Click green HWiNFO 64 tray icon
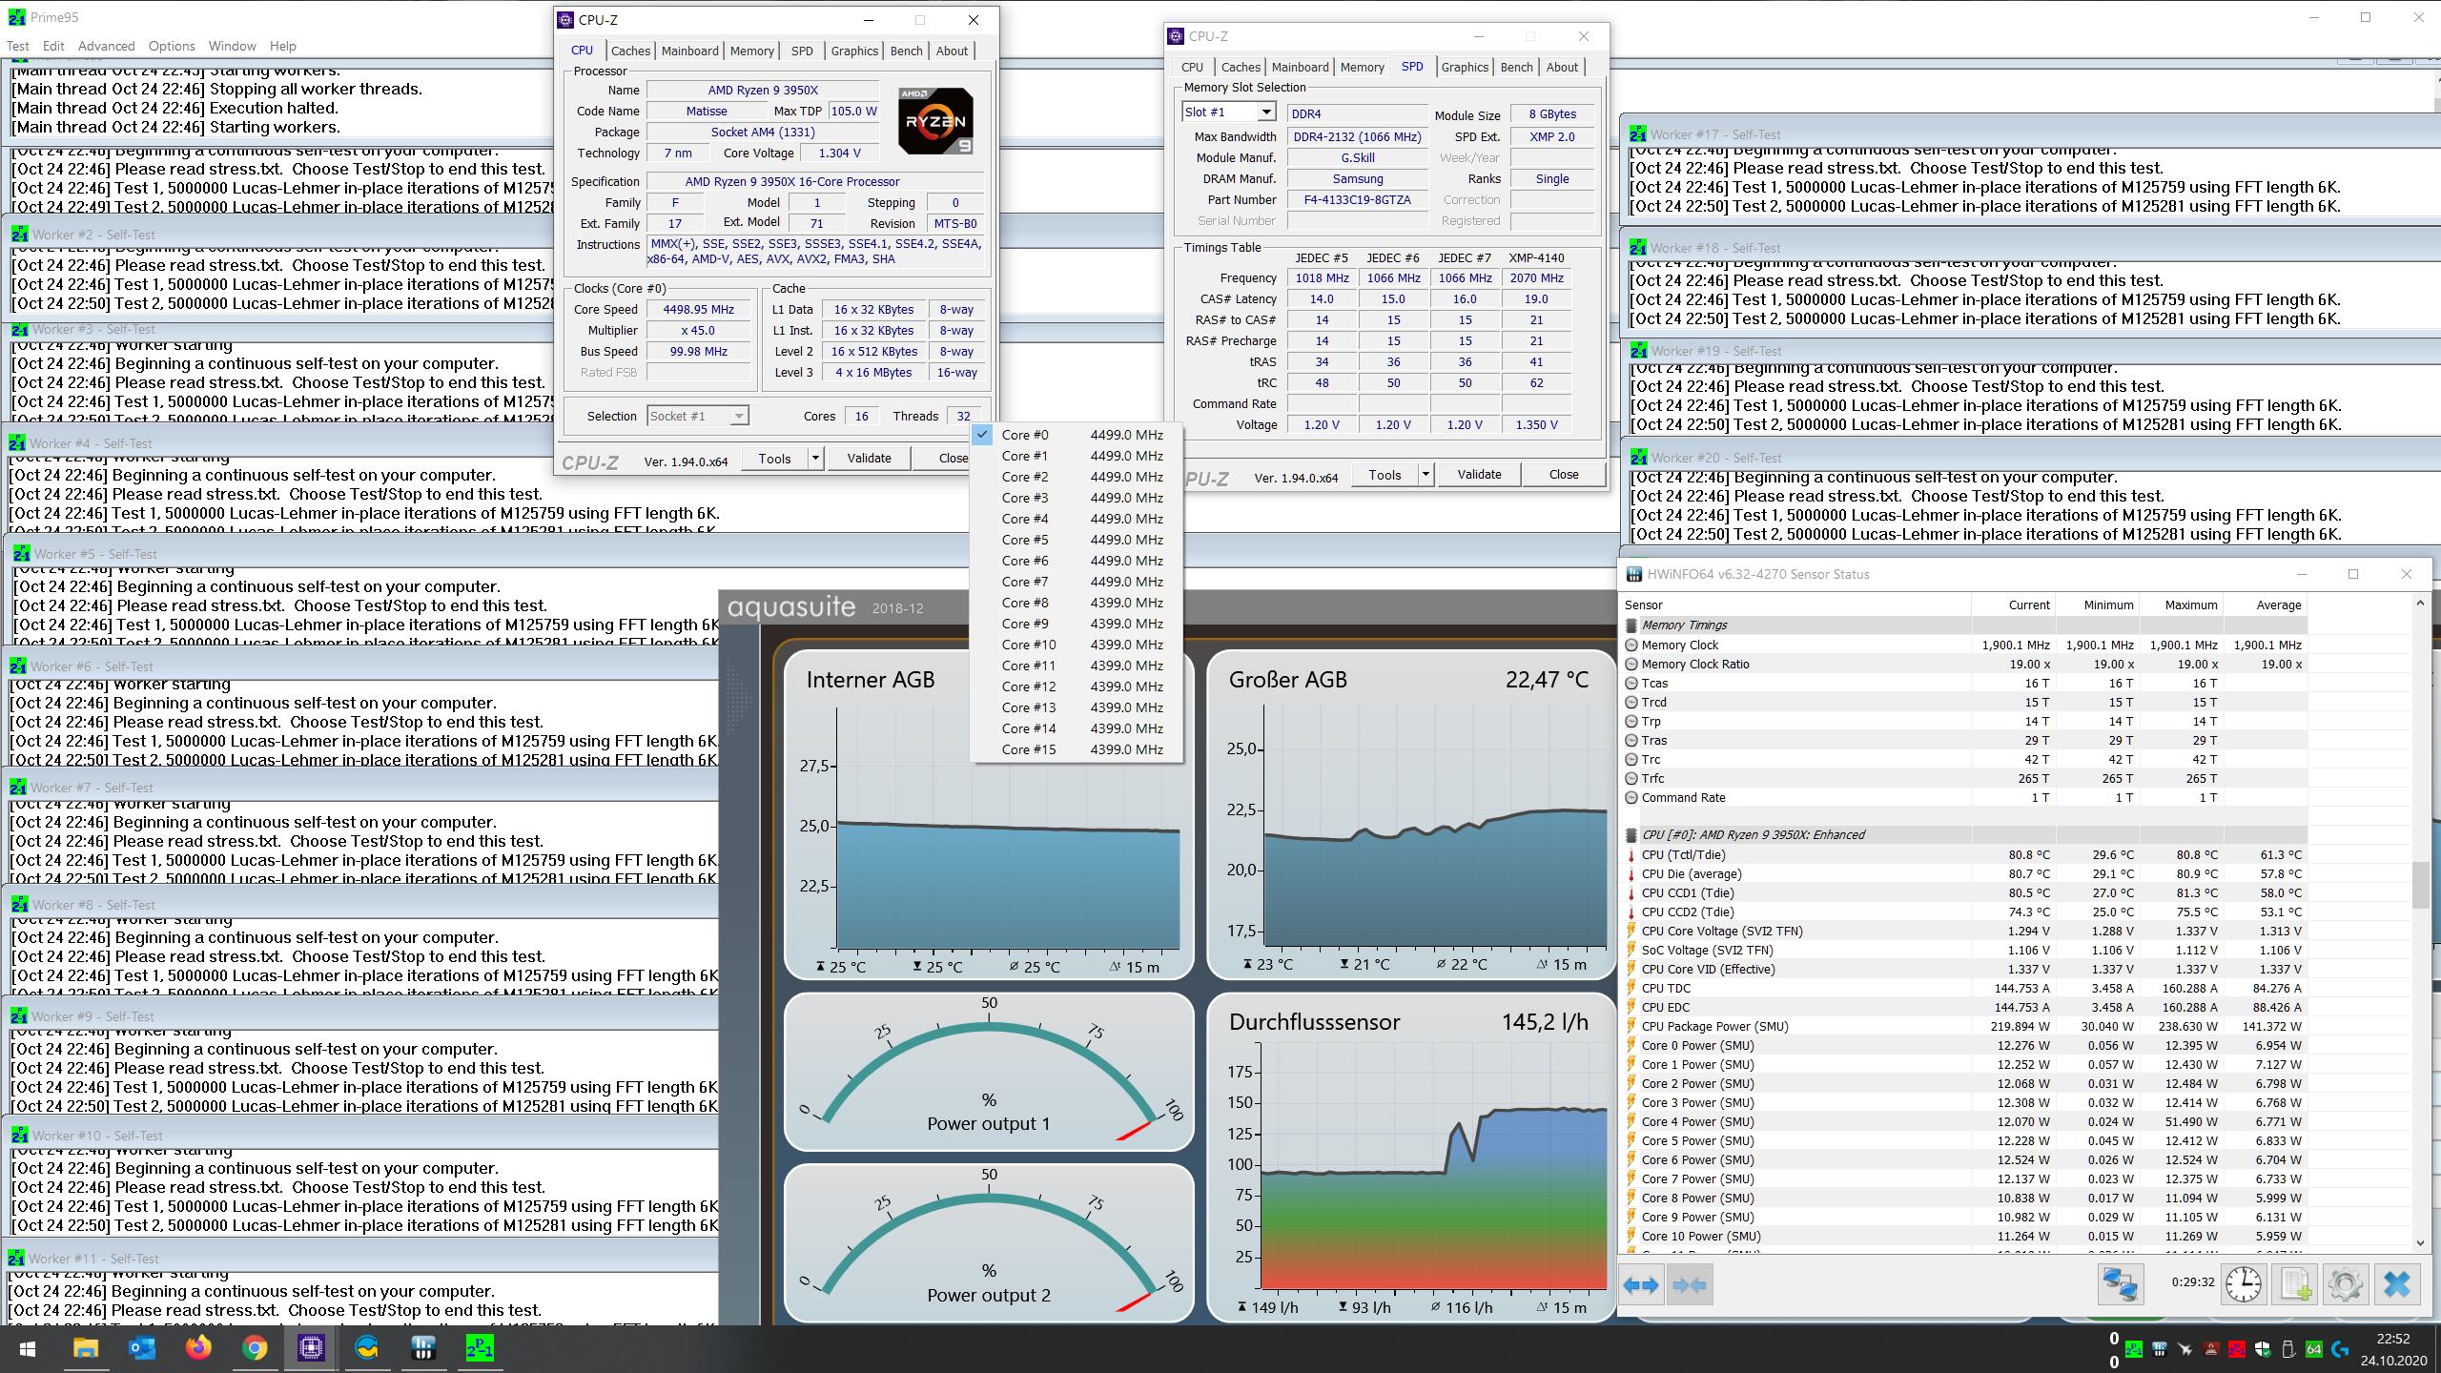 2314,1349
